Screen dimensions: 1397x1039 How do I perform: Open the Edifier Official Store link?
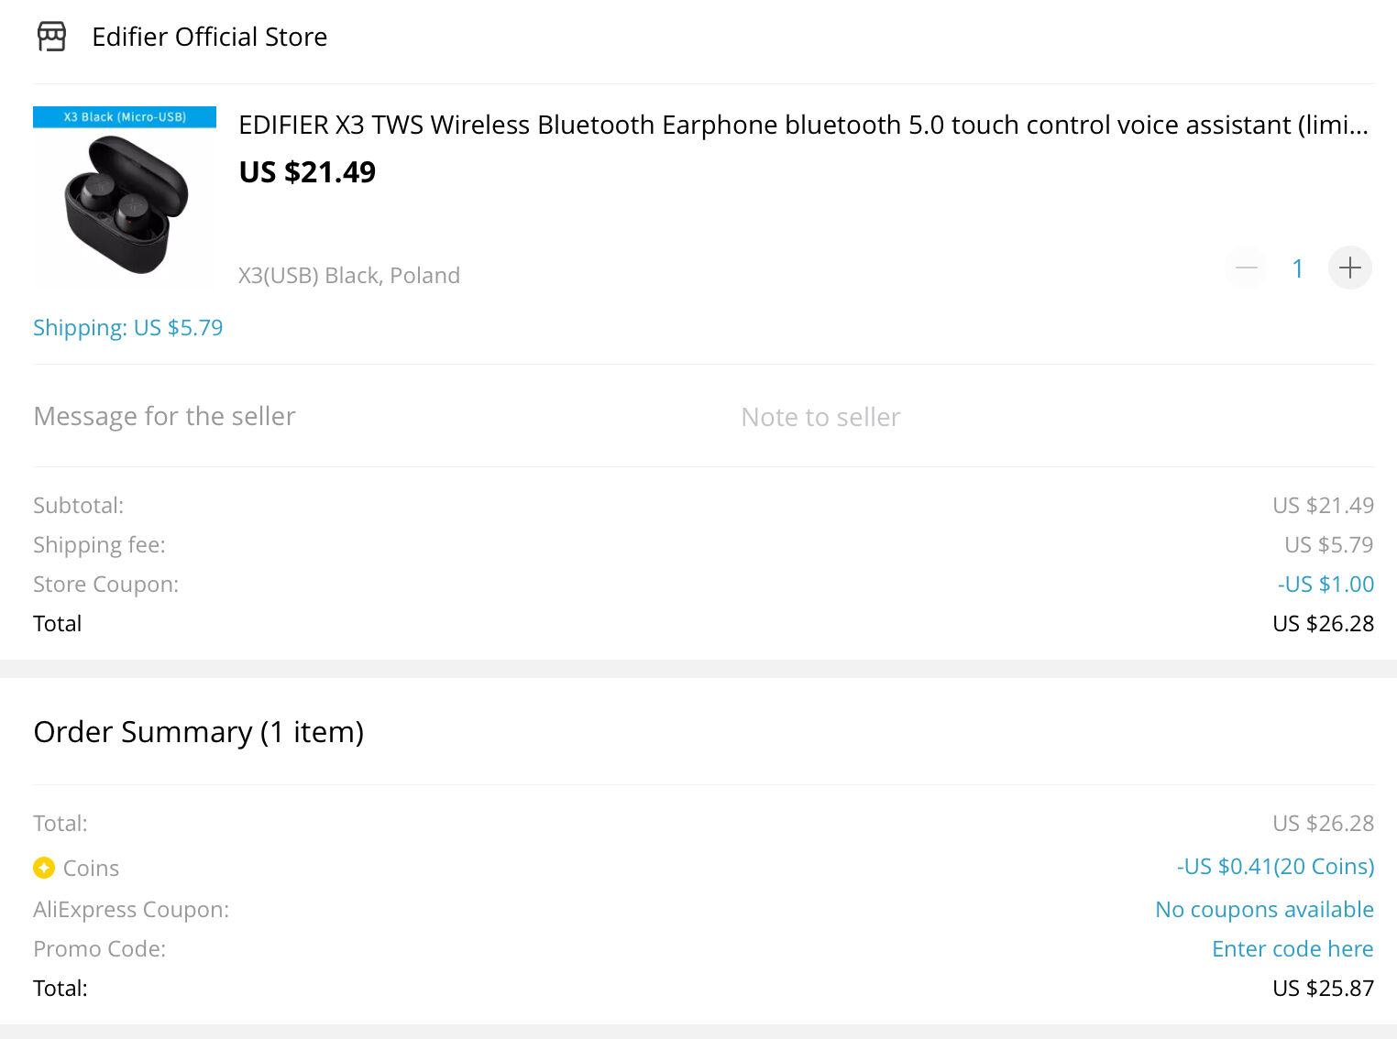tap(209, 37)
